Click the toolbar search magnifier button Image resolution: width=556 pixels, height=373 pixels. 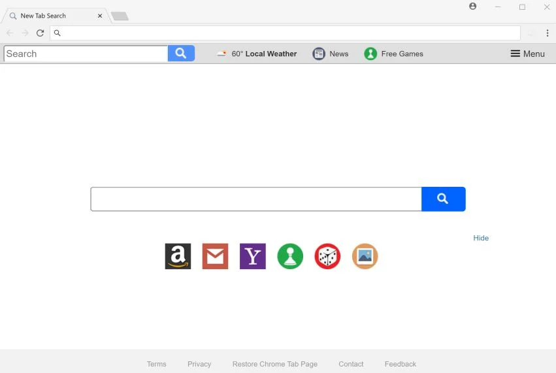[181, 53]
